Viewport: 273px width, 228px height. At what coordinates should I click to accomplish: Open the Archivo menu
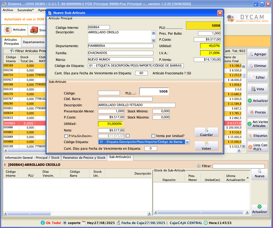tap(8, 10)
